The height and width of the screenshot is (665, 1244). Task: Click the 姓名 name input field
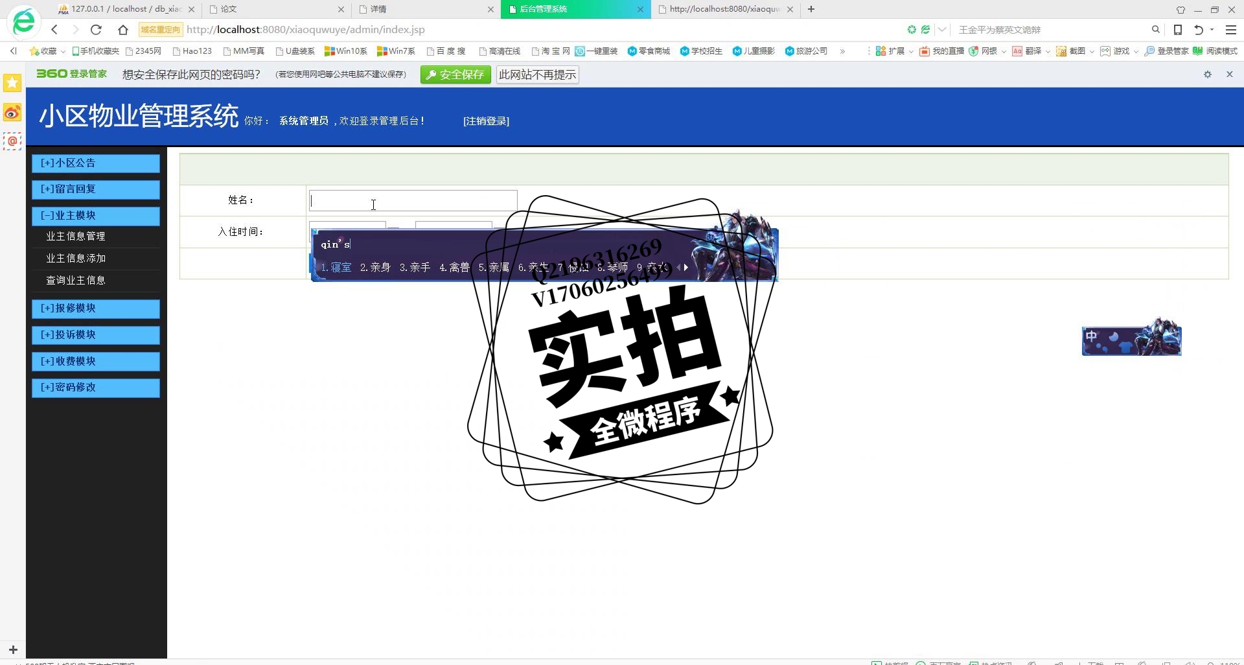click(413, 200)
